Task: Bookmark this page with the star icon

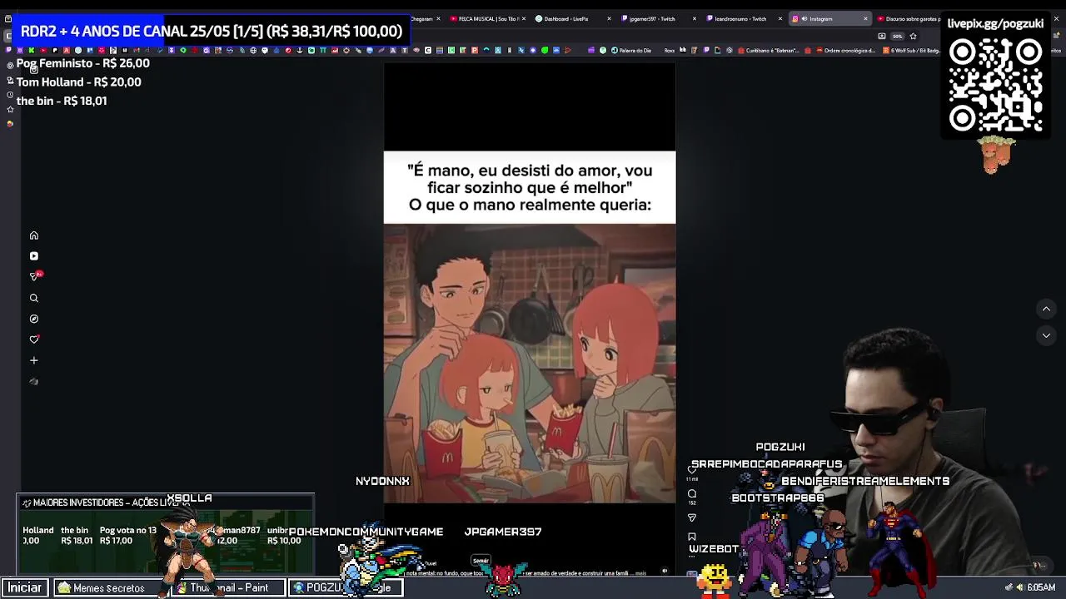Action: point(913,37)
